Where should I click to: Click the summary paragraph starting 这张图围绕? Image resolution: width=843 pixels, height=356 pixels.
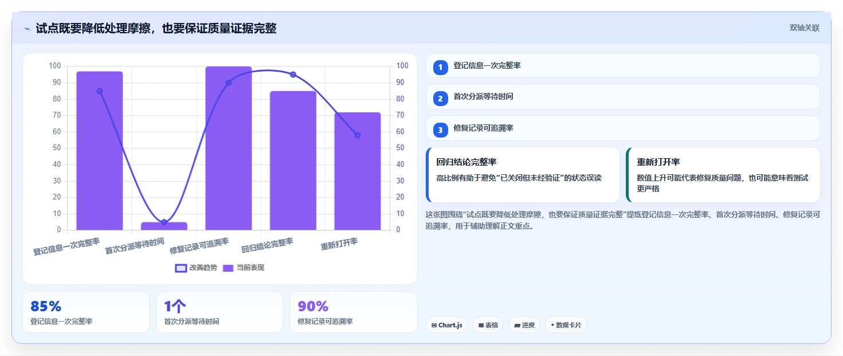point(623,220)
